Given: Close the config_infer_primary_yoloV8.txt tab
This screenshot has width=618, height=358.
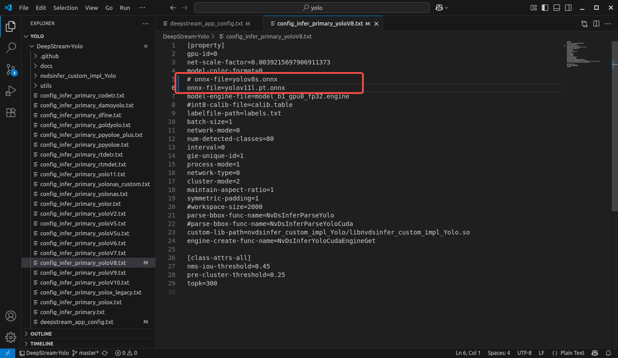Looking at the screenshot, I should pyautogui.click(x=376, y=24).
